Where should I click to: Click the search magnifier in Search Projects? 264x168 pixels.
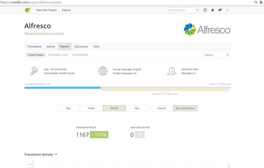coord(197,10)
